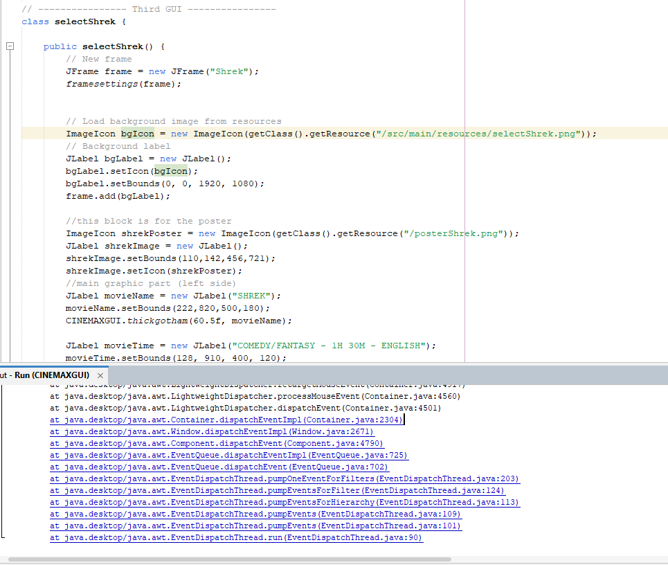The image size is (668, 565).
Task: Close the Run (CINEMAXGUI) output tab
Action: point(100,375)
